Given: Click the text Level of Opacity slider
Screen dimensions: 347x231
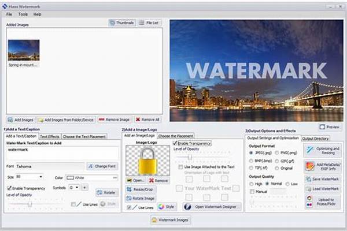Looking at the screenshot, I should [30, 204].
